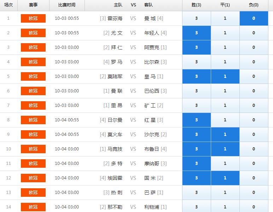Click home team 尤文
The image size is (273, 212).
tap(117, 33)
